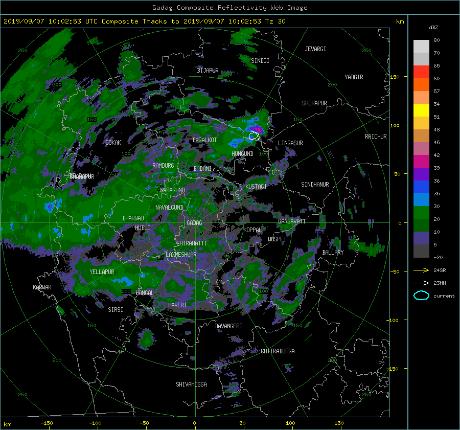Click the SHORAPUR city label

coord(314,103)
